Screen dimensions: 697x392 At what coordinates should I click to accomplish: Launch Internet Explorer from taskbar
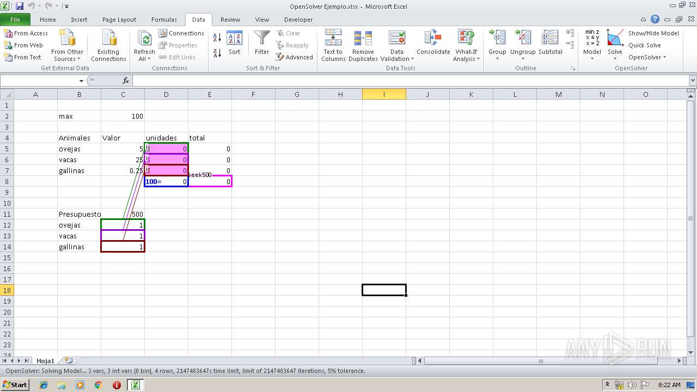(44, 385)
